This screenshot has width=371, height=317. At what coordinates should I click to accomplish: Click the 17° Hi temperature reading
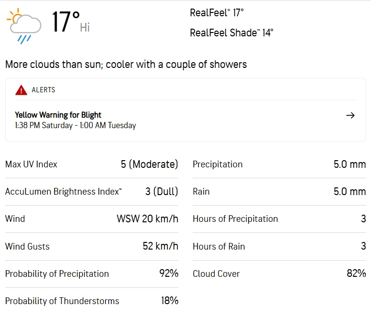70,22
